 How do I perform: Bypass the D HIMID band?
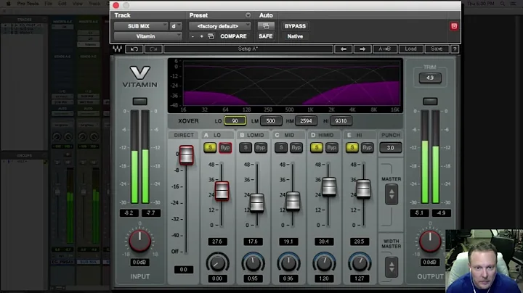tap(331, 147)
